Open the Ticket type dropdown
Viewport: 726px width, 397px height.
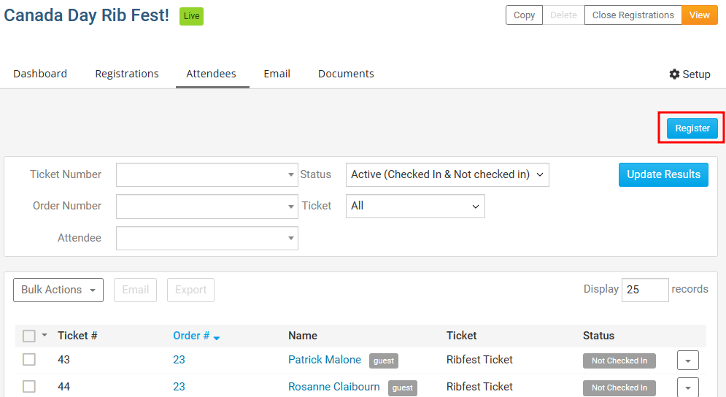(415, 206)
